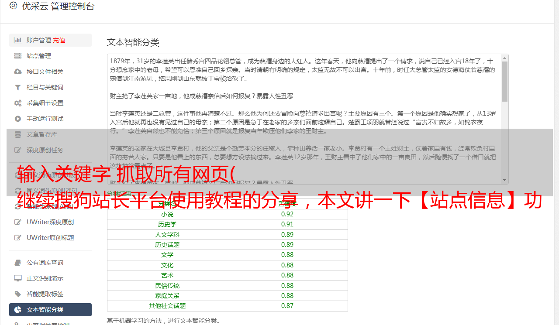Viewport: 559px width, 325px height.
Task: Click the text area scrollbar down arrow
Action: pos(504,180)
